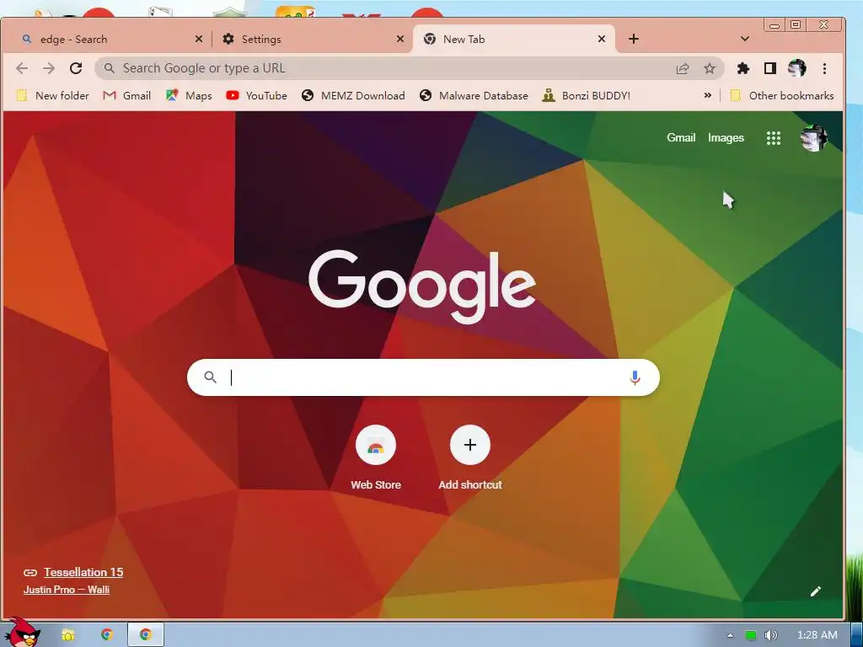Open the Gmail link on the page
This screenshot has height=647, width=863.
click(x=681, y=138)
